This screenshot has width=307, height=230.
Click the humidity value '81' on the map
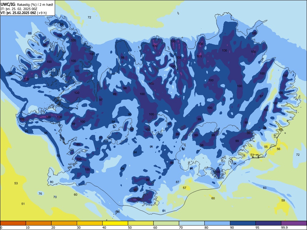(164, 211)
